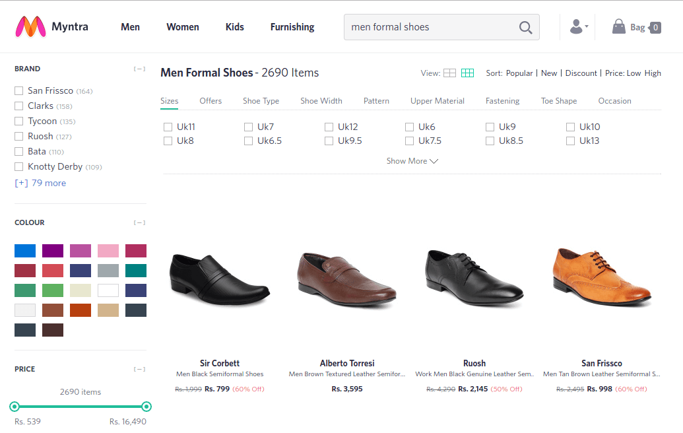
Task: Sort by Price High
Action: click(x=653, y=73)
